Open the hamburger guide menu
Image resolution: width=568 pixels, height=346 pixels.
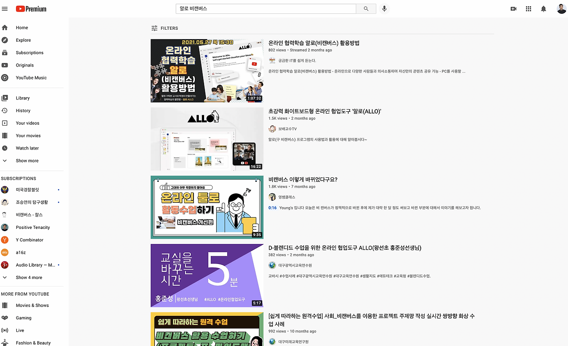tap(5, 9)
